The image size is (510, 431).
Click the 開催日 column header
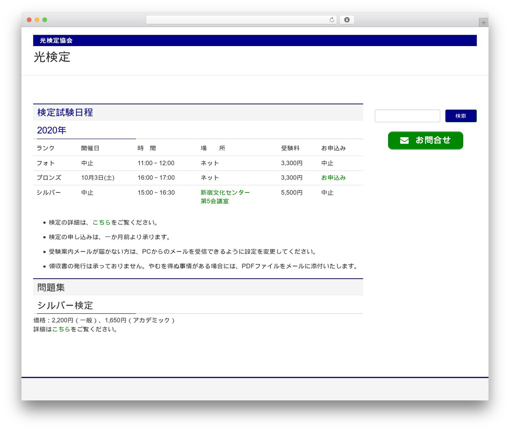tap(90, 148)
